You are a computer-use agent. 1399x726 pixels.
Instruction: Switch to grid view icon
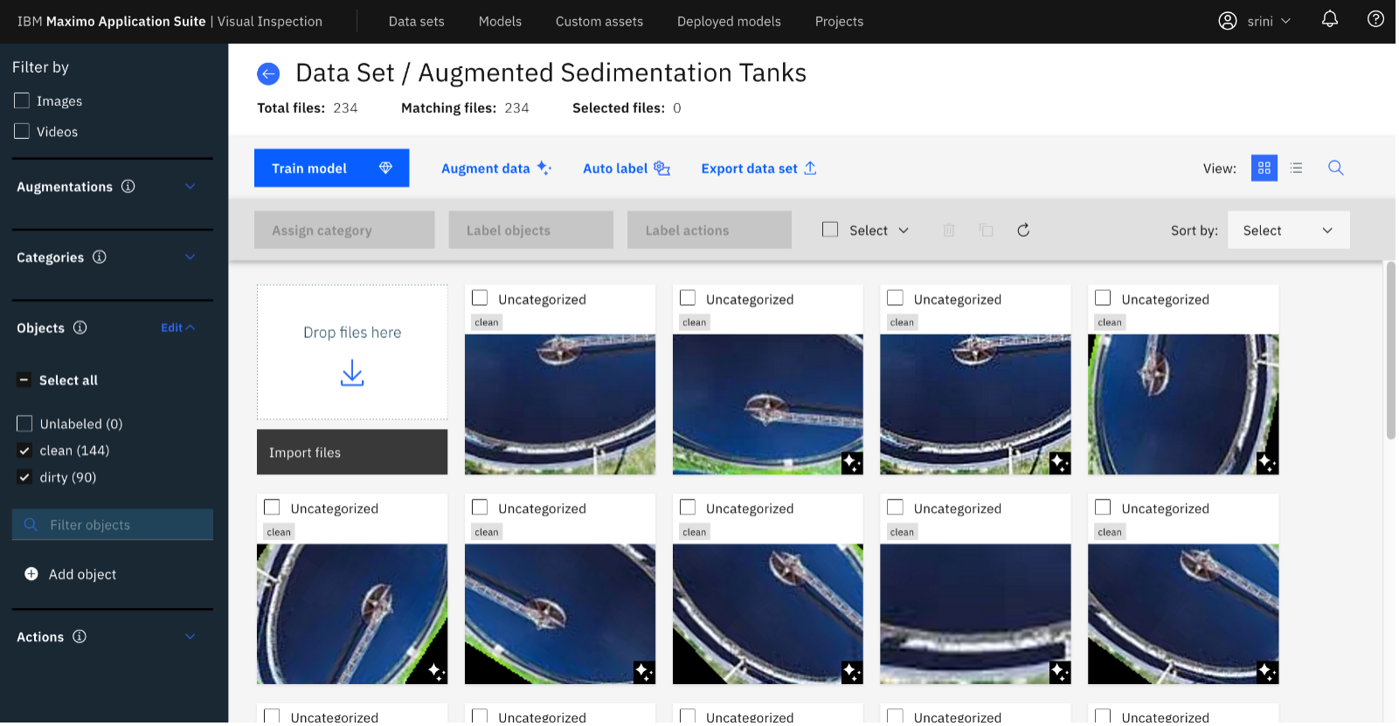(1264, 168)
